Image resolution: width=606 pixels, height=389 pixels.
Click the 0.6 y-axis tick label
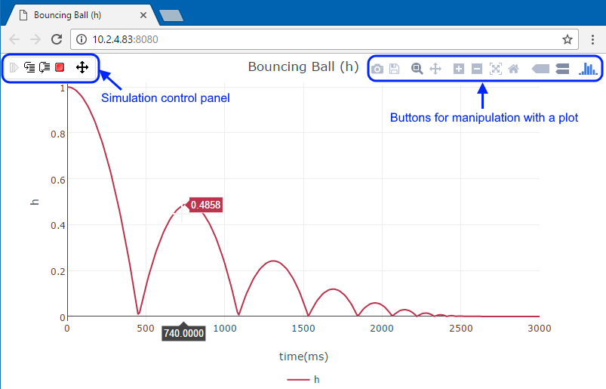pyautogui.click(x=58, y=181)
